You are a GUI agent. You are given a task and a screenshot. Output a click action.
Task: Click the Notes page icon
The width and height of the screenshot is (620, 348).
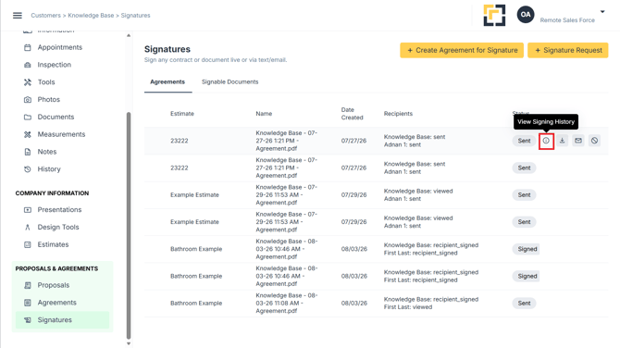click(27, 152)
